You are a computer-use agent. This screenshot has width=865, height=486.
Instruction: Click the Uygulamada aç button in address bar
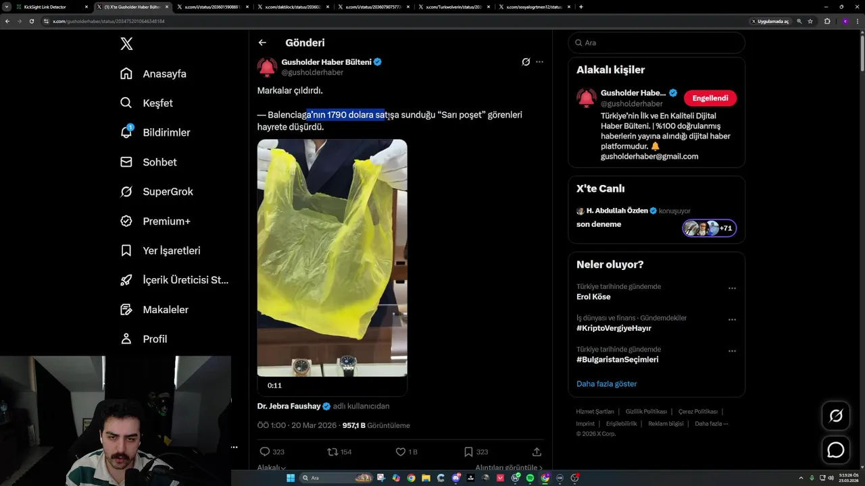tap(770, 21)
